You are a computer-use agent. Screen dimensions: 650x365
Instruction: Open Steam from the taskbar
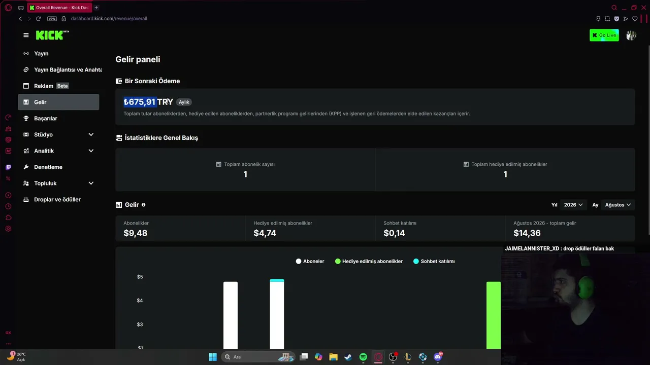pyautogui.click(x=348, y=357)
